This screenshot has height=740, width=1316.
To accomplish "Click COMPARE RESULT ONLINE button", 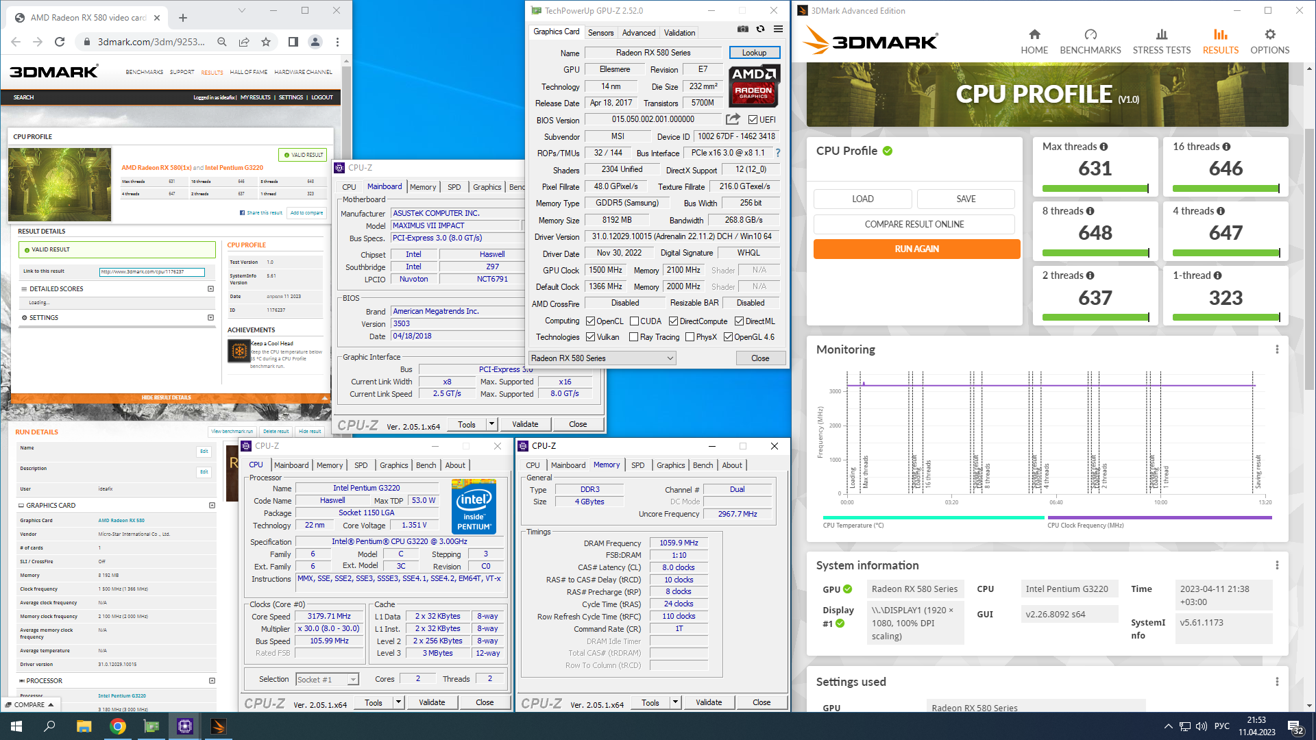I will 914,224.
